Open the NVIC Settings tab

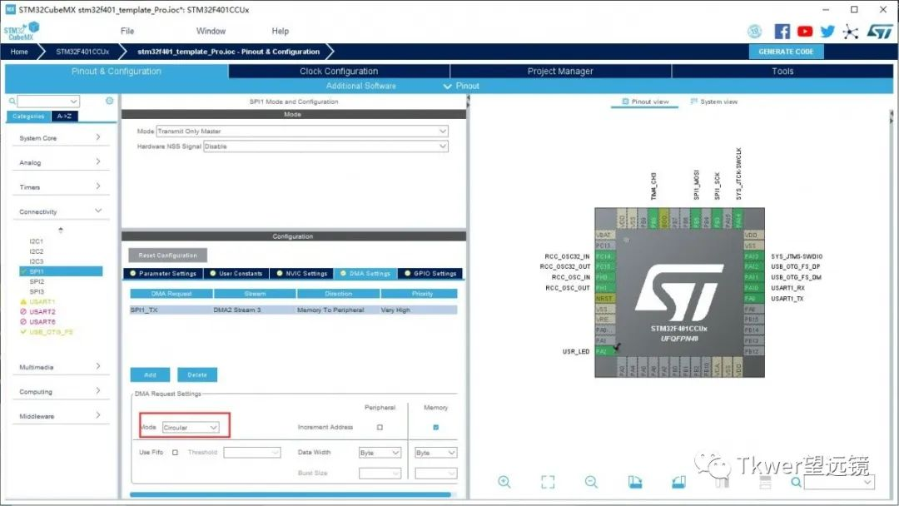coord(301,273)
